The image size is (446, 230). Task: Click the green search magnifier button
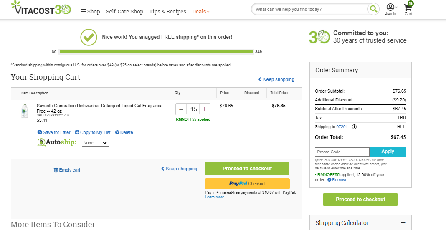click(373, 9)
